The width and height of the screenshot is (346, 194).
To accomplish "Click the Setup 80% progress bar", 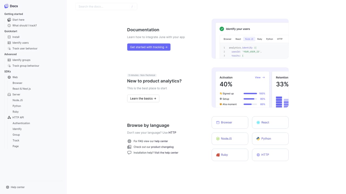I will coord(250,99).
